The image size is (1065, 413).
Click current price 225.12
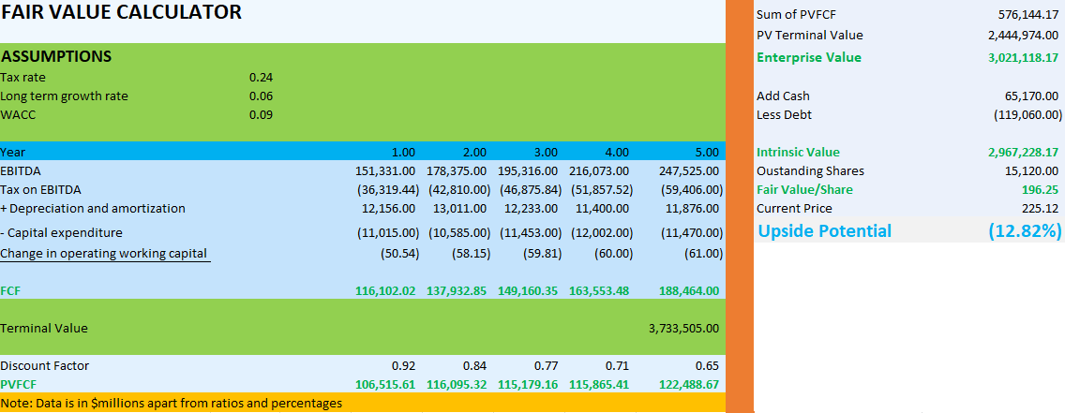1042,208
